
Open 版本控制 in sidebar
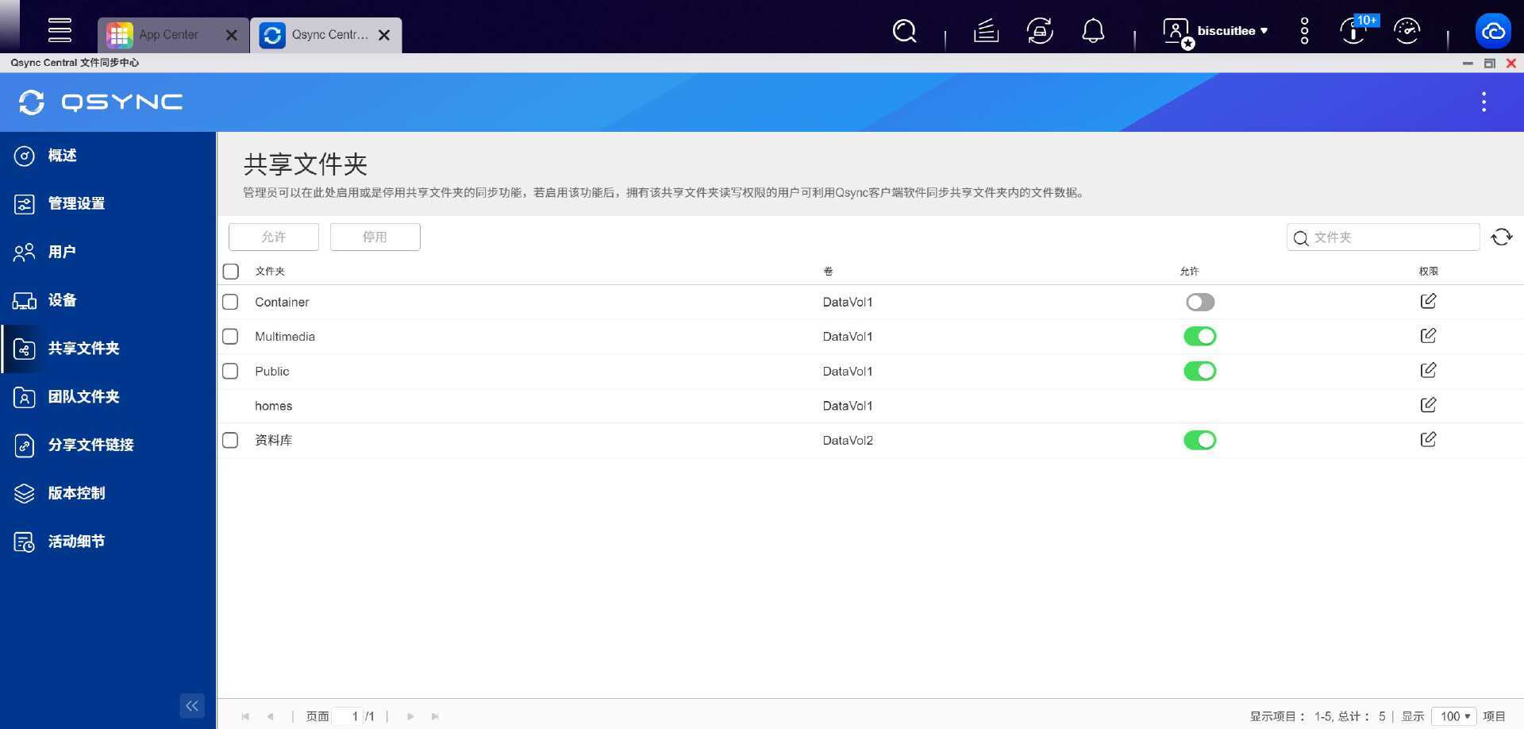[x=108, y=493]
